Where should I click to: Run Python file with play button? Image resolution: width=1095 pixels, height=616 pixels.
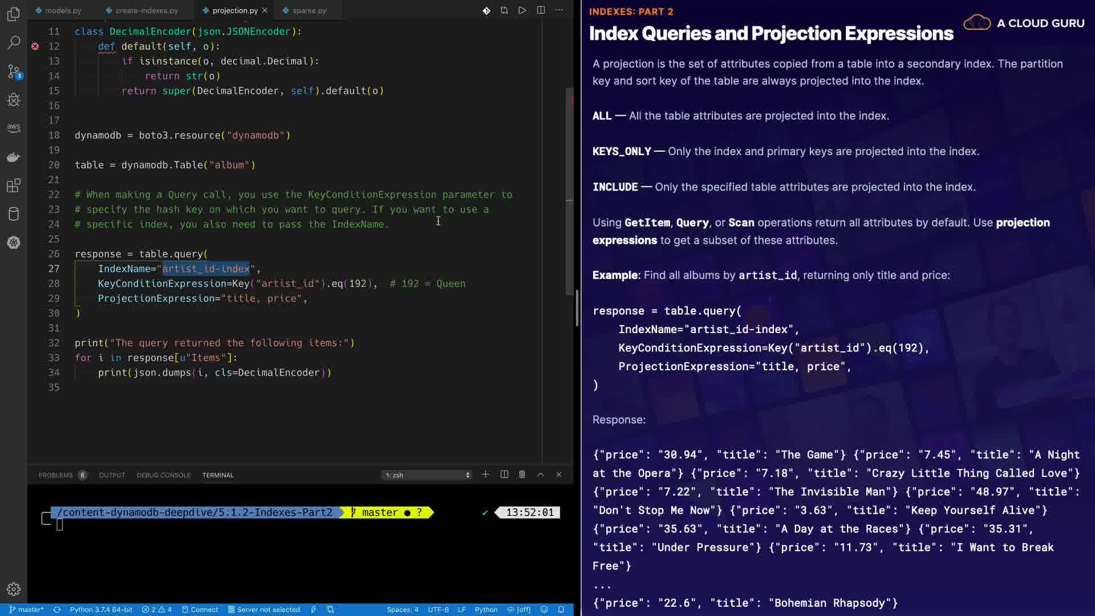[x=522, y=10]
